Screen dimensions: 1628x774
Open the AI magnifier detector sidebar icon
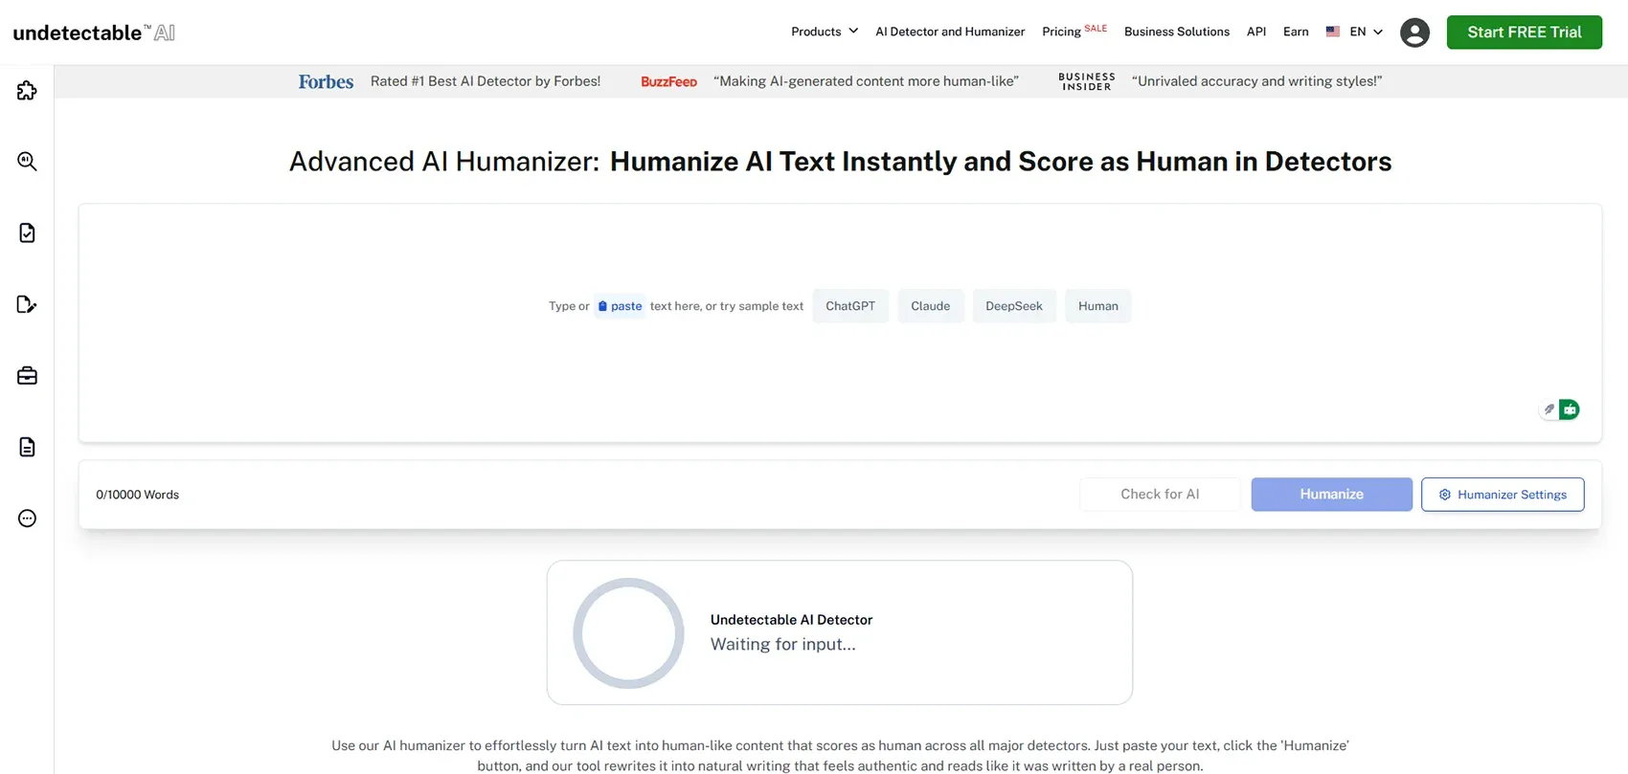(x=27, y=162)
